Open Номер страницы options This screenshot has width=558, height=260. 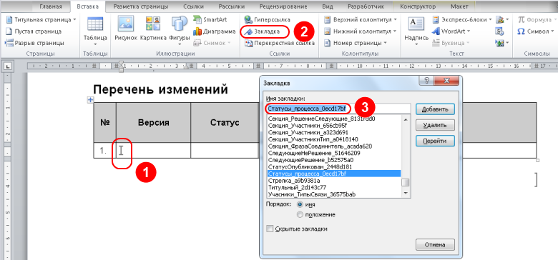click(x=355, y=43)
